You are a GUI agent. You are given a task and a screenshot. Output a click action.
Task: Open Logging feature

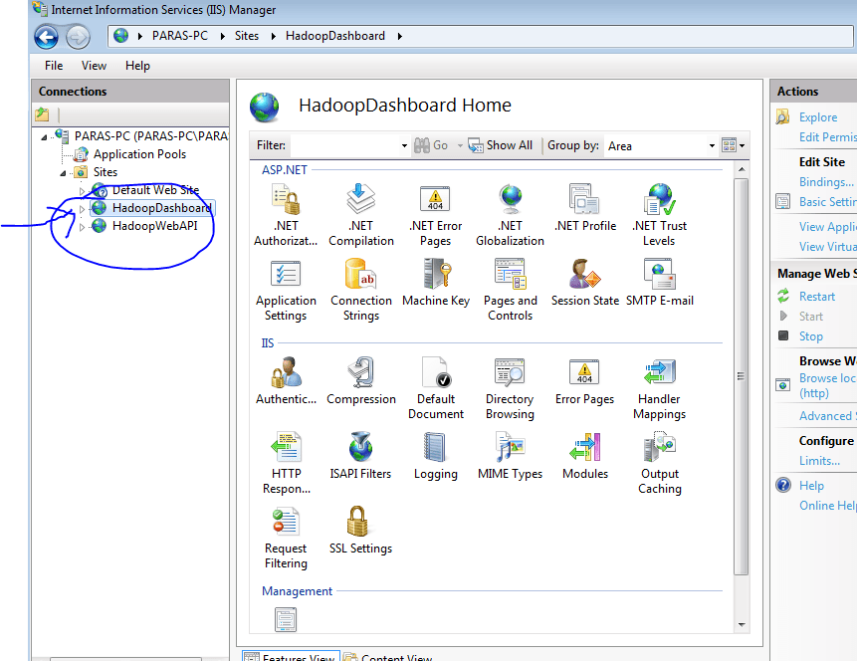point(436,456)
